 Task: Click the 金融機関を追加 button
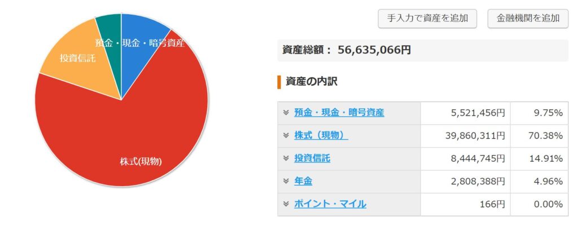pos(528,19)
